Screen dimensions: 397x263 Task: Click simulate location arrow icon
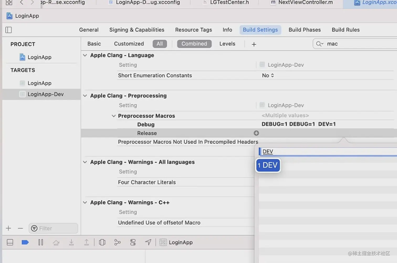pyautogui.click(x=148, y=242)
